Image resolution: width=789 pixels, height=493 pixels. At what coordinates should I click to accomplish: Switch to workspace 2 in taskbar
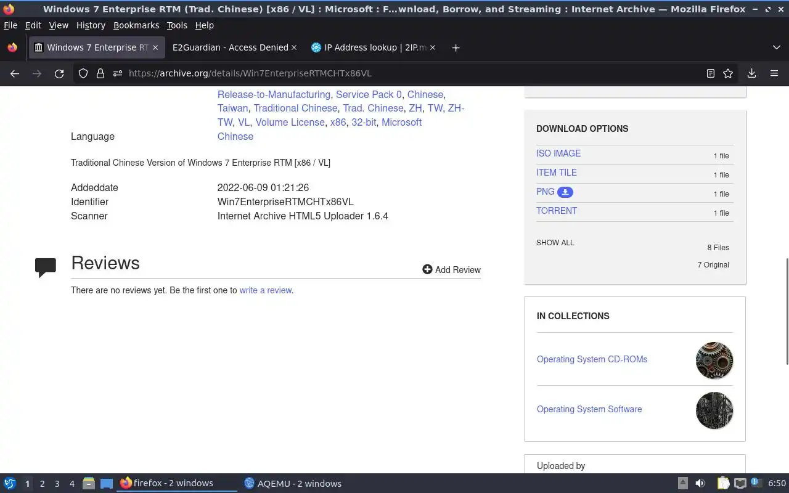(42, 484)
